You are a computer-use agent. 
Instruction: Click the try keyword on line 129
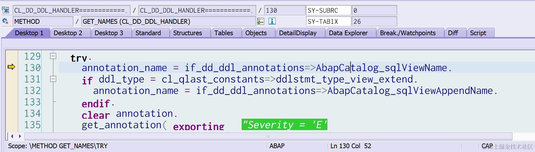(x=79, y=58)
